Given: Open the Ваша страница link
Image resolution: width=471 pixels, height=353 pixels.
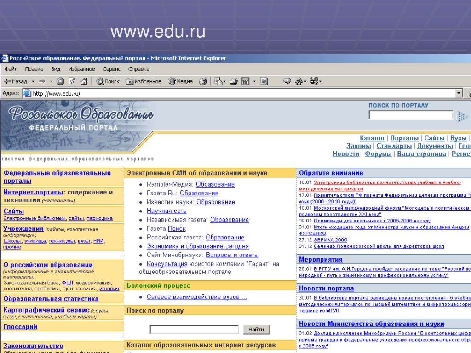Looking at the screenshot, I should point(422,154).
